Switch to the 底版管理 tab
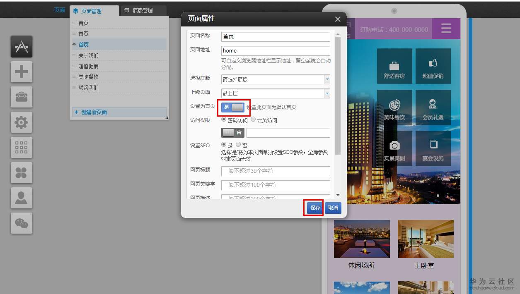Viewport: 520px width, 294px height. pos(143,11)
